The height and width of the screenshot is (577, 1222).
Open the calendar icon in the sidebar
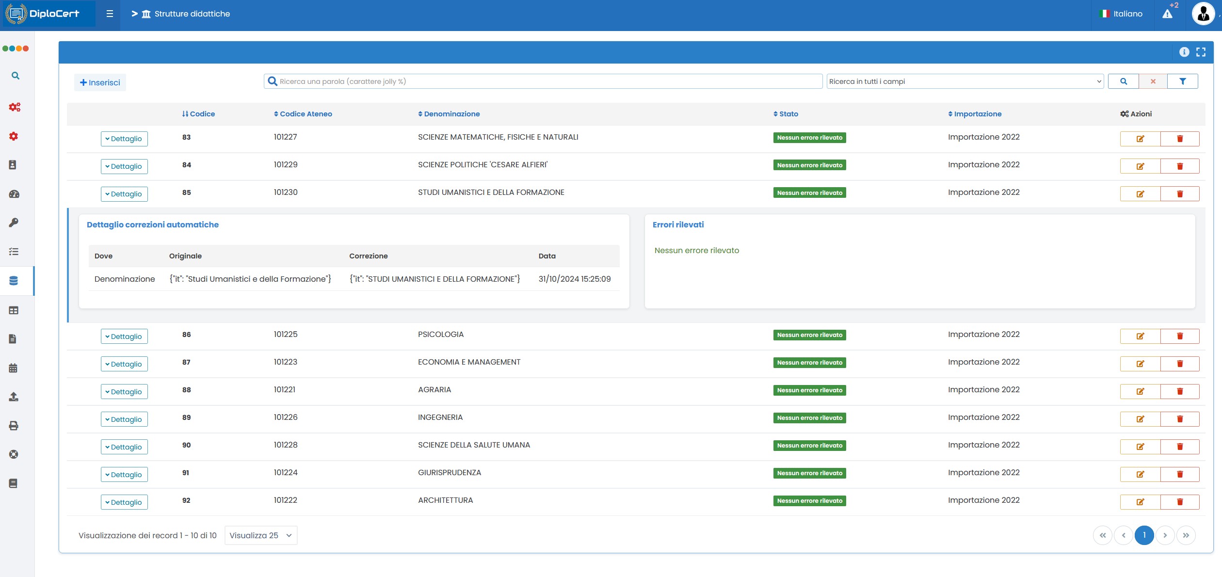point(14,368)
